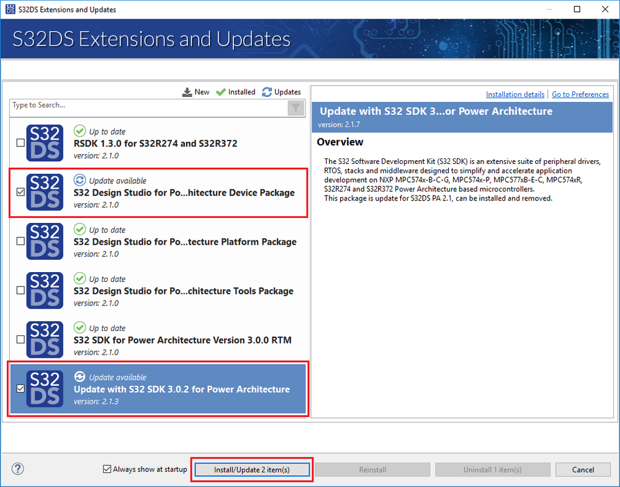
Task: Close the S32DS Extensions and Updates window
Action: [x=605, y=9]
